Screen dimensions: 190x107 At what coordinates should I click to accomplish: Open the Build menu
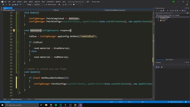click(26, 2)
